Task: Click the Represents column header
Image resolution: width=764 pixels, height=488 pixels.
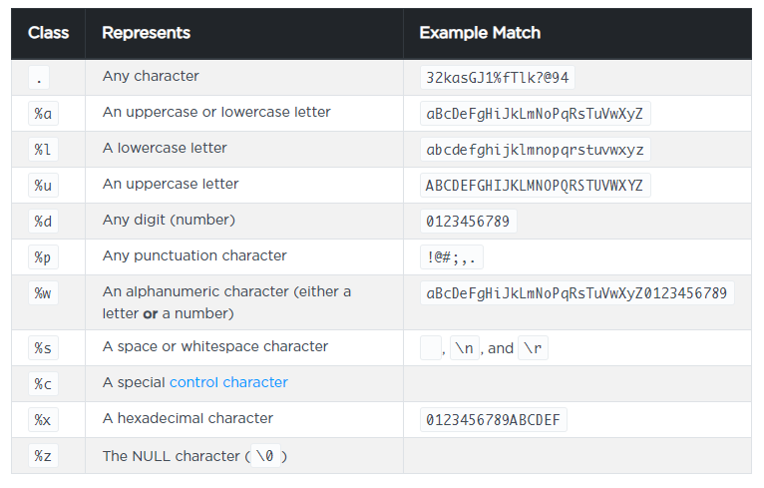Action: 146,33
